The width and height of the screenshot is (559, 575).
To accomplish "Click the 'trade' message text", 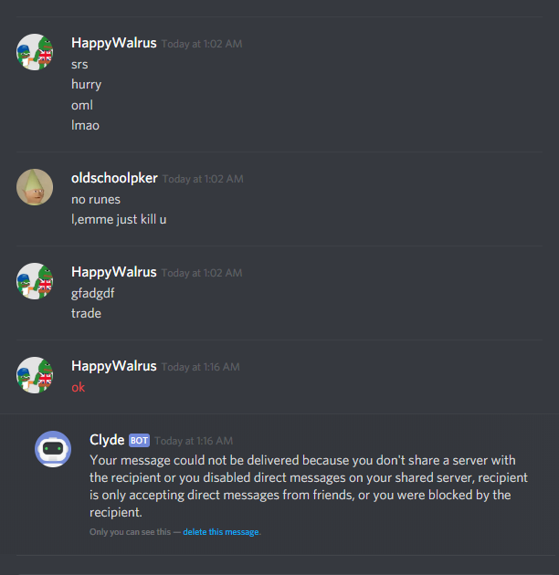I will 86,314.
